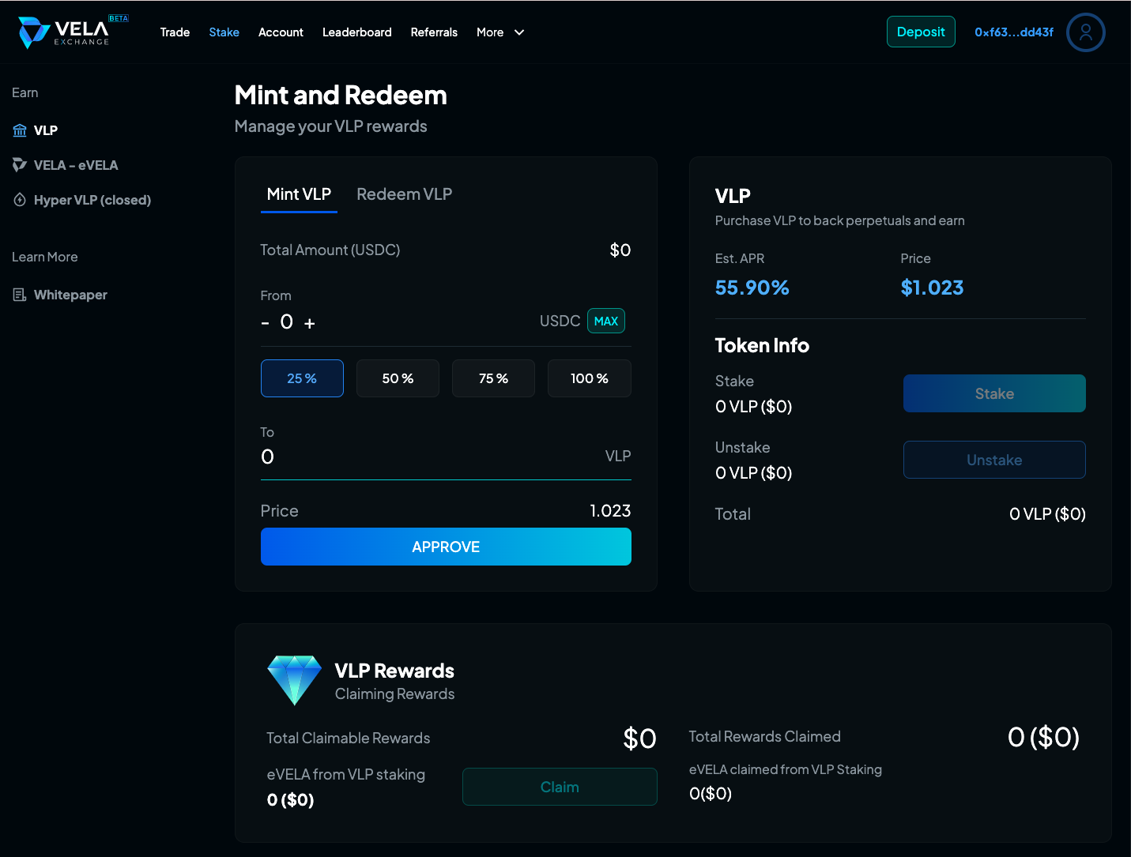Select the 25 % amount option

(x=302, y=378)
